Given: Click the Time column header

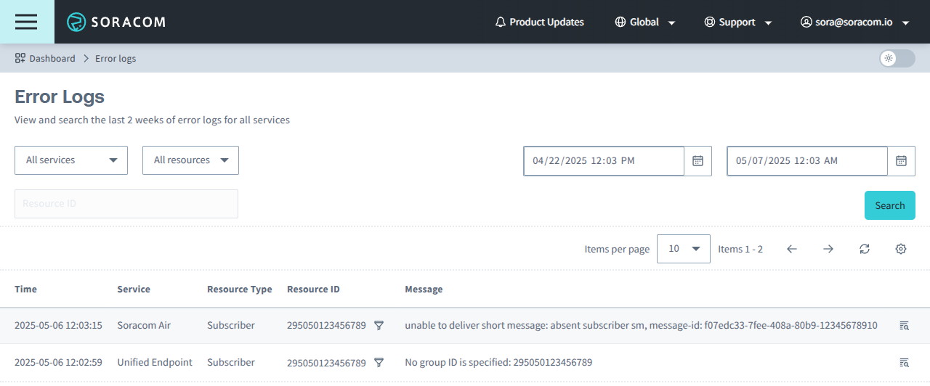Looking at the screenshot, I should click(25, 289).
